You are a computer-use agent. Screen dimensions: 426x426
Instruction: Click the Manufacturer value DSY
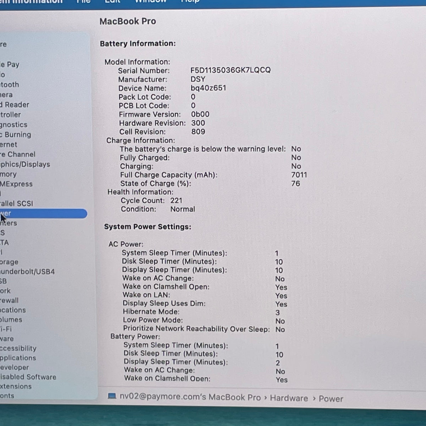[198, 79]
